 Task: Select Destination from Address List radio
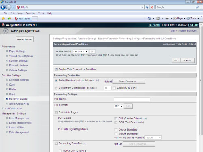click(x=56, y=81)
